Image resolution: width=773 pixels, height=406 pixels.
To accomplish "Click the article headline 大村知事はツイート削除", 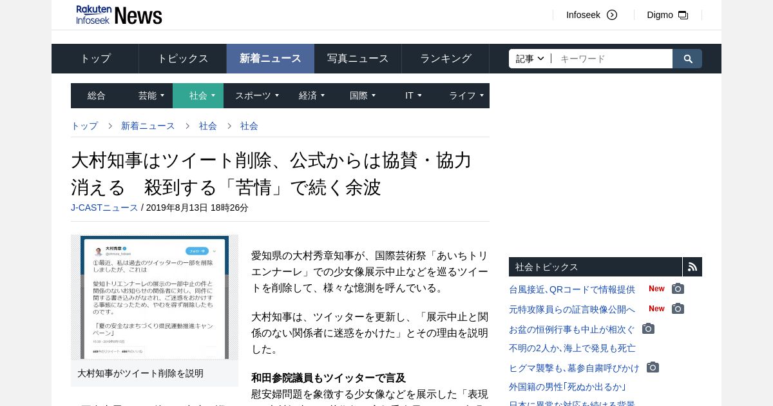I will [x=271, y=173].
